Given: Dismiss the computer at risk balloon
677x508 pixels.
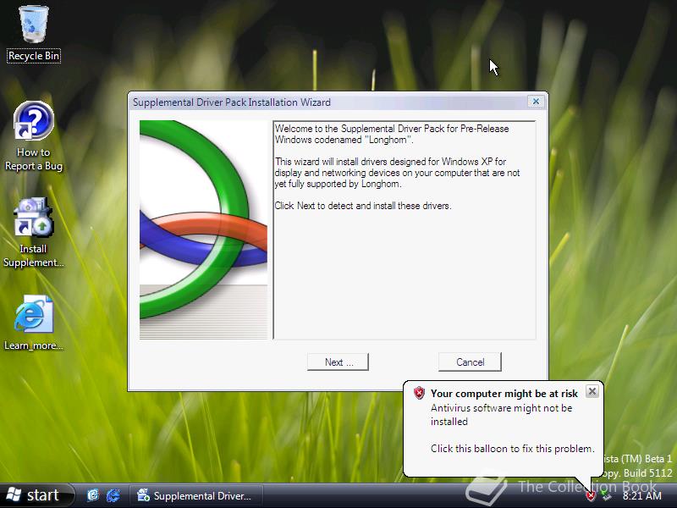Looking at the screenshot, I should click(x=592, y=391).
